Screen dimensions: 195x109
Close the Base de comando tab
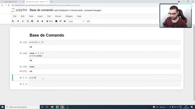click(x=48, y=2)
